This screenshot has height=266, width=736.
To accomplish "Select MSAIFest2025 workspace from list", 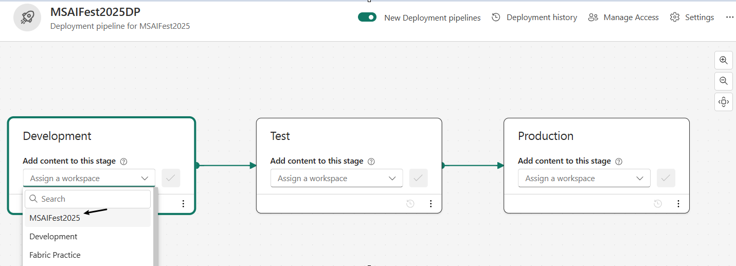I will [88, 218].
